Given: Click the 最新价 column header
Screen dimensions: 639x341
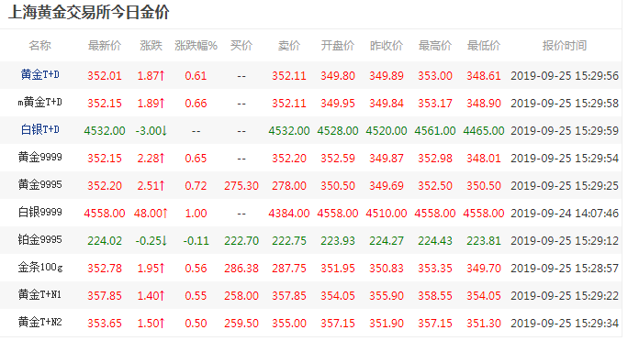Looking at the screenshot, I should coord(105,46).
